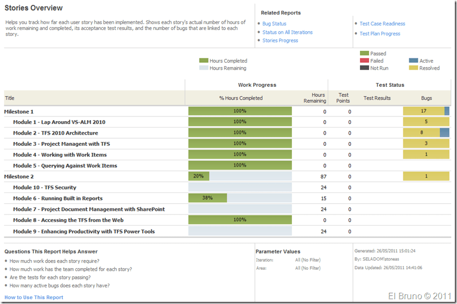
Task: Click the green Hours Completed legend swatch
Action: [x=203, y=61]
